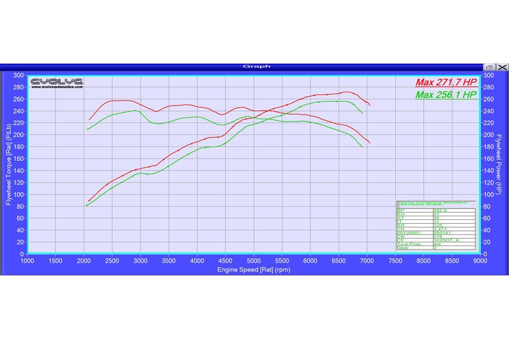Click the Tyre Pres. row in the info table

tap(412, 242)
